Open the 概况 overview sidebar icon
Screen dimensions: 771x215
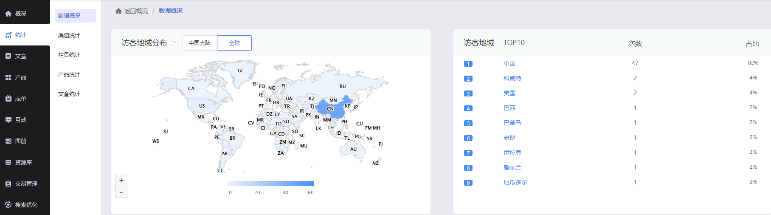pyautogui.click(x=8, y=14)
